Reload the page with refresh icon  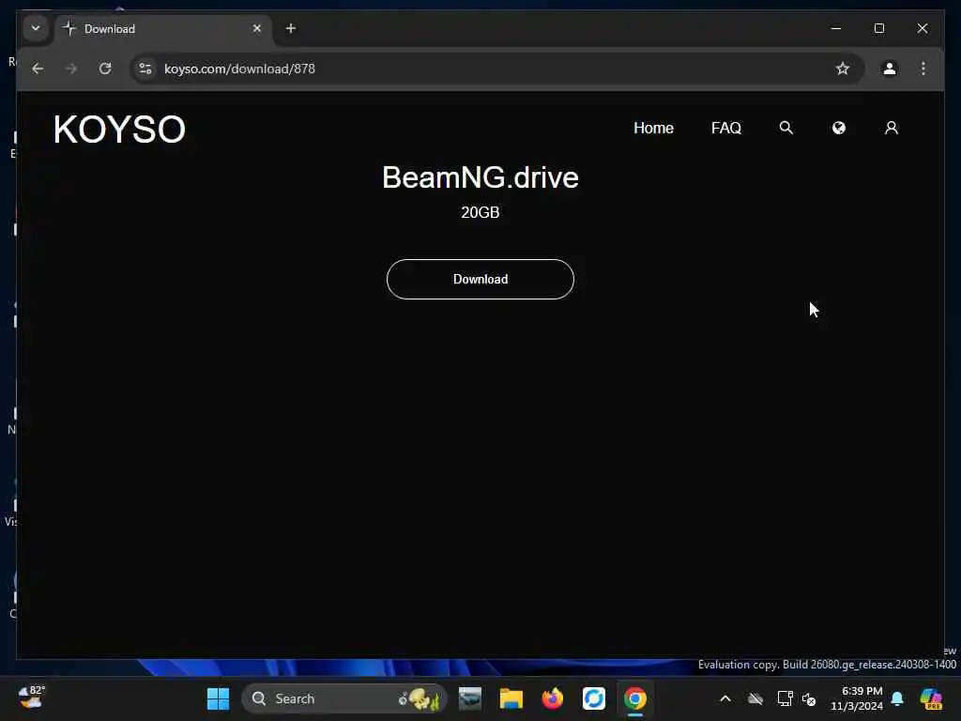105,69
